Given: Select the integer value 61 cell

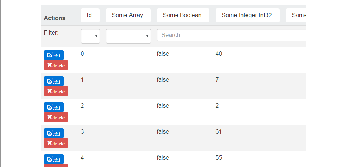Looking at the screenshot, I should tap(219, 132).
